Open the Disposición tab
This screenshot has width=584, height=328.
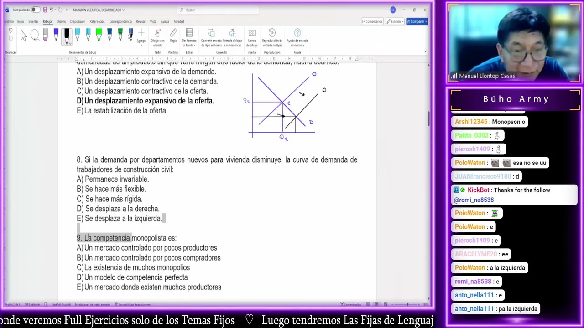(78, 21)
